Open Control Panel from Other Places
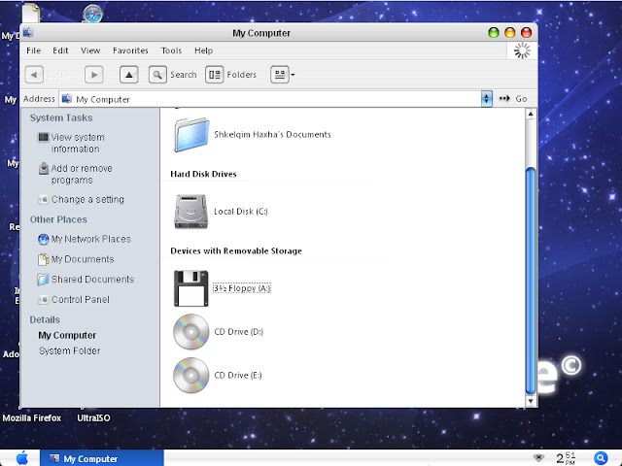Viewport: 622px width, 466px height. coord(80,300)
